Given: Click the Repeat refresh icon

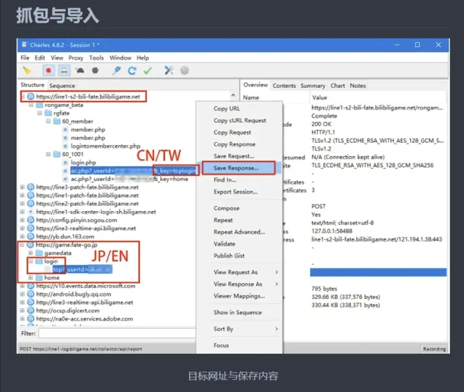Looking at the screenshot, I should [132, 70].
